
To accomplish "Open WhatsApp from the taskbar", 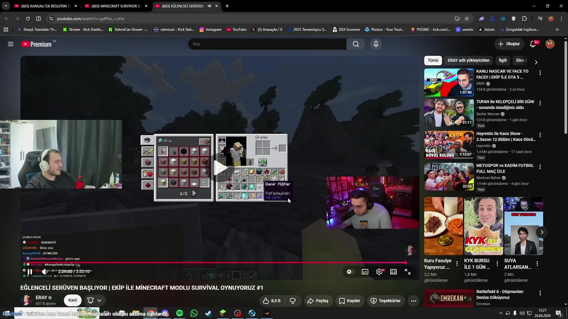I will click(x=194, y=313).
